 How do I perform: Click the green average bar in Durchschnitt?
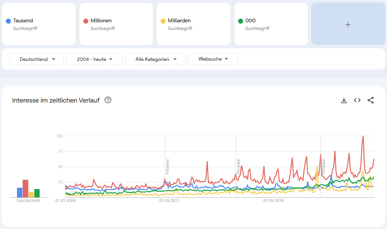pyautogui.click(x=37, y=193)
